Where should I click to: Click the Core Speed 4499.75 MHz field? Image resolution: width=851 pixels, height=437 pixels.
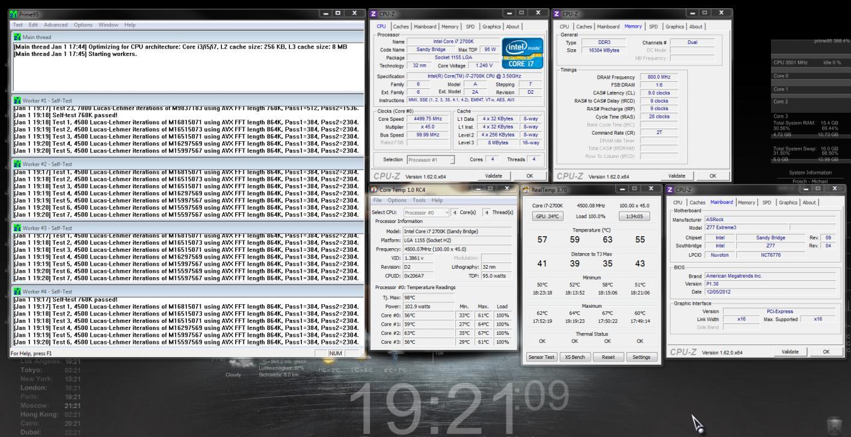point(426,119)
